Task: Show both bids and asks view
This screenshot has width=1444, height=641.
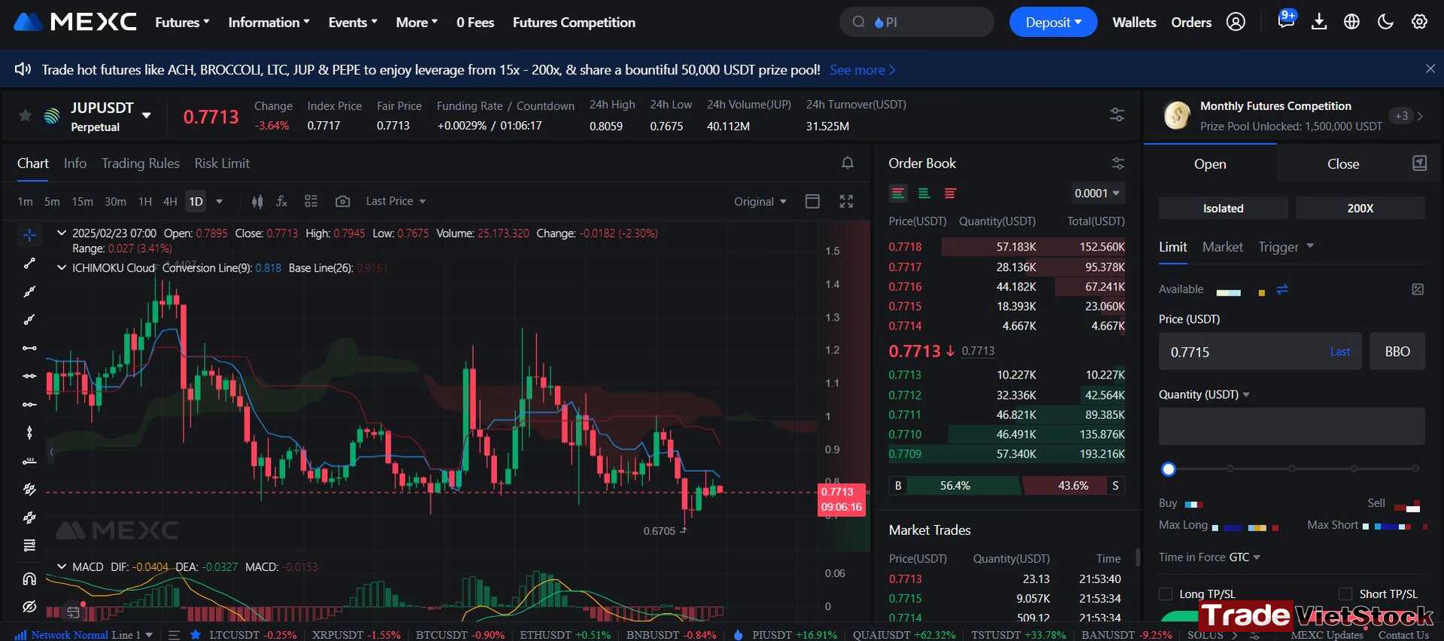Action: pyautogui.click(x=898, y=193)
